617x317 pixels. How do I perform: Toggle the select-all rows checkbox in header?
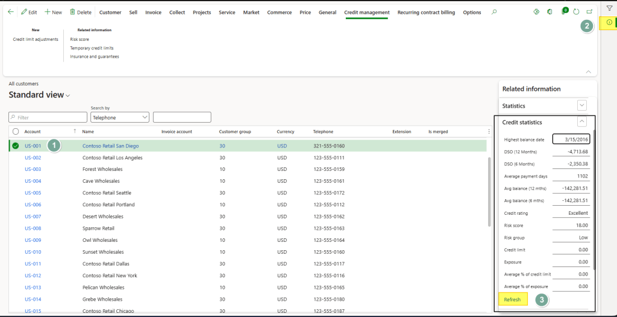pos(16,131)
